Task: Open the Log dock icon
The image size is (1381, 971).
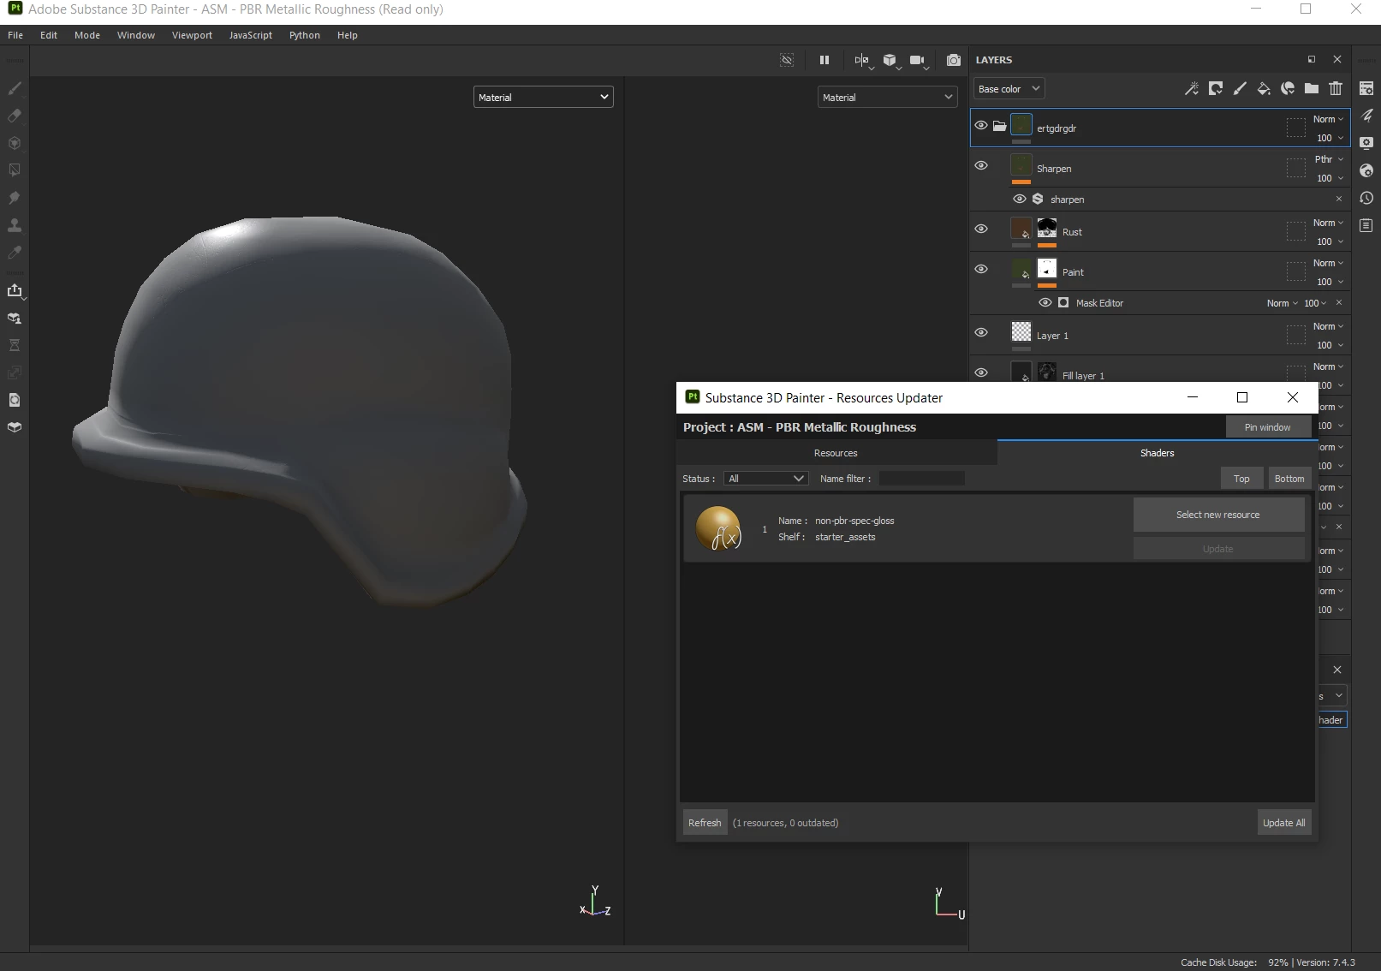Action: 1366,225
